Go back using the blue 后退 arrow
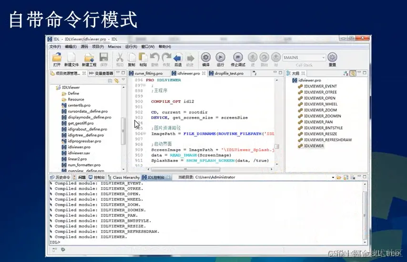This screenshot has height=262, width=407. pyautogui.click(x=178, y=58)
